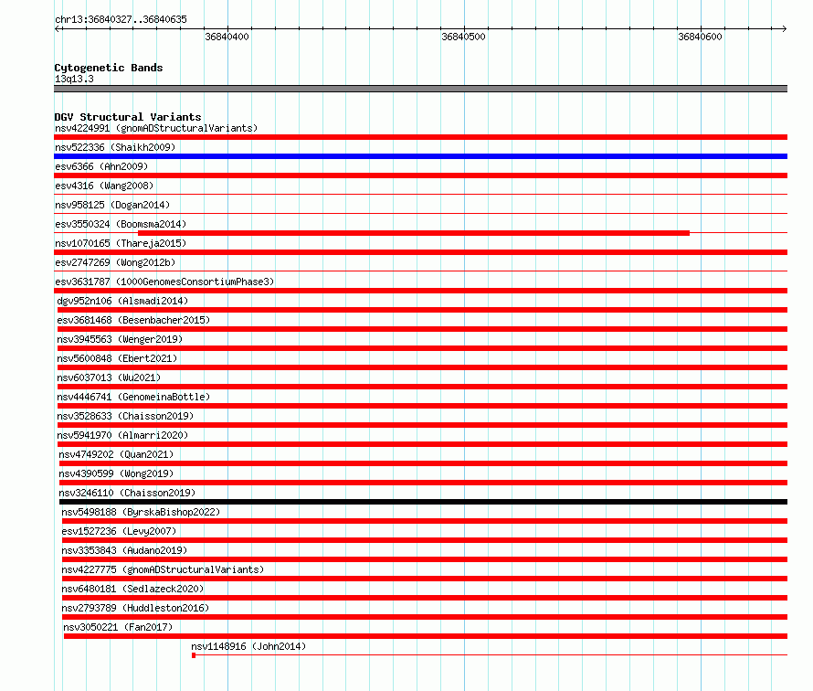Click the blue nsv522336 variant bar

(x=420, y=156)
